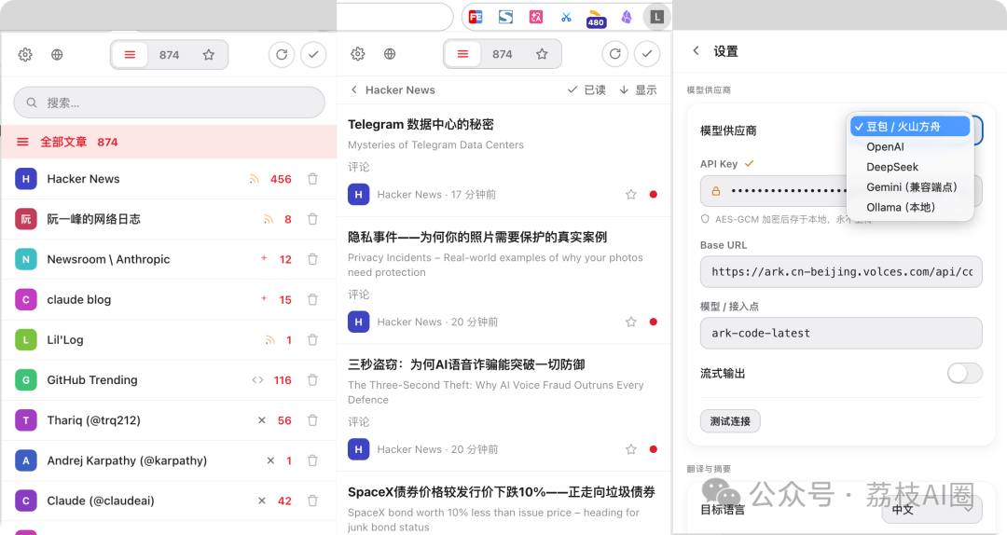Click the 搜索 search field
Screen dimensions: 1007x535
(169, 103)
